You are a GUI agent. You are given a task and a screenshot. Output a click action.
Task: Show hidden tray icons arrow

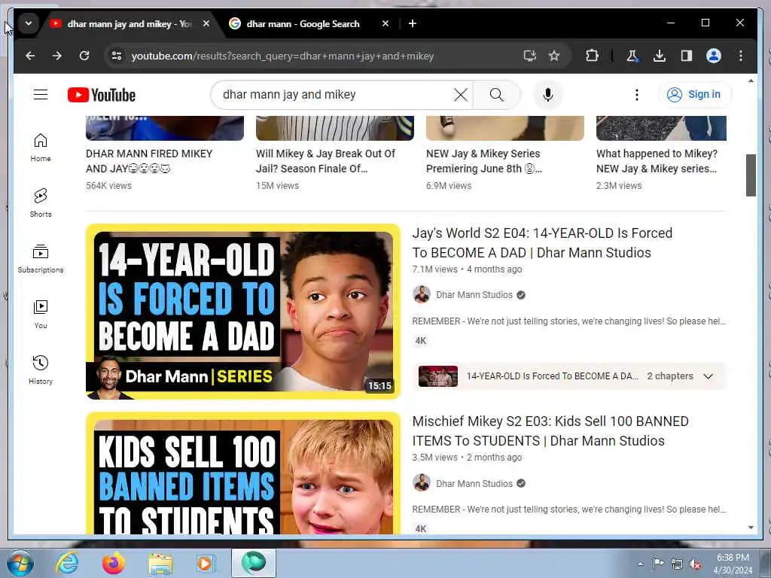(640, 564)
